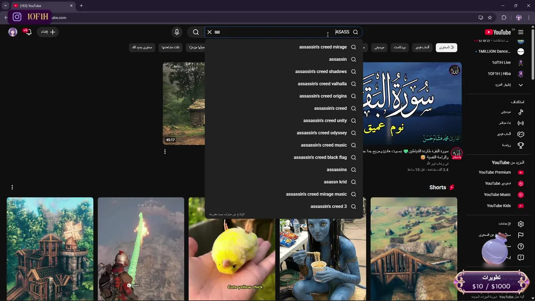This screenshot has width=535, height=301.
Task: Open the browser extensions puzzle icon
Action: click(504, 18)
